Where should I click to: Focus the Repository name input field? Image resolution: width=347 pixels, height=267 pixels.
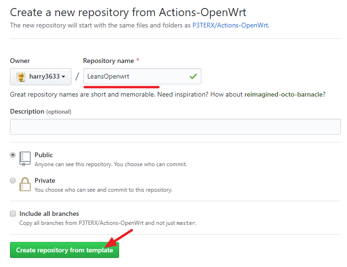142,76
